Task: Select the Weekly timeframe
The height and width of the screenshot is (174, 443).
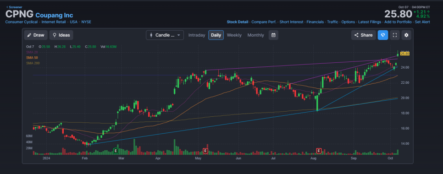Action: click(x=234, y=35)
